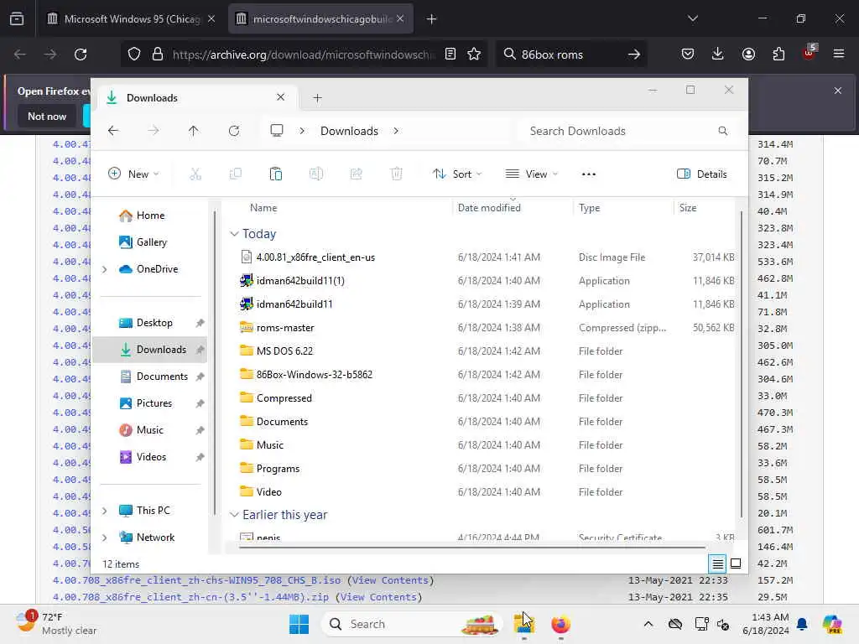Go back in File Explorer

coord(113,131)
